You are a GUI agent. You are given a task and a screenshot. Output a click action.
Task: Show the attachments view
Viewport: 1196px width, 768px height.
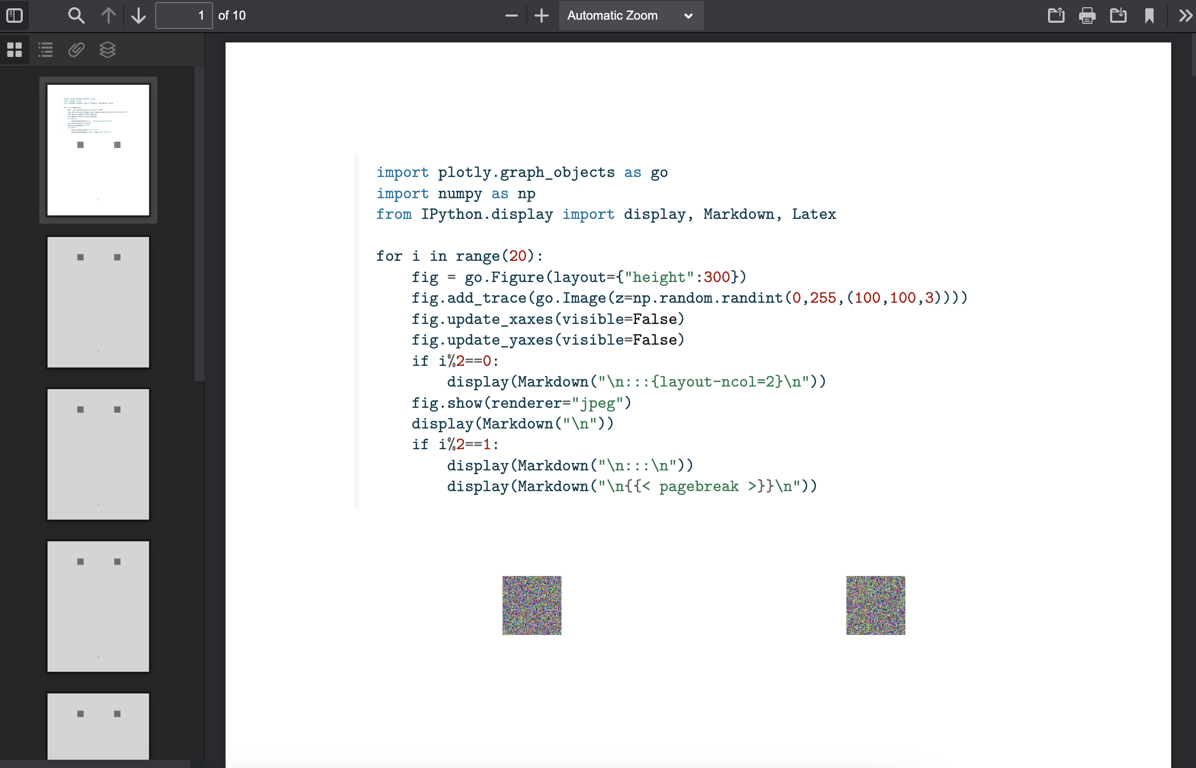tap(77, 50)
